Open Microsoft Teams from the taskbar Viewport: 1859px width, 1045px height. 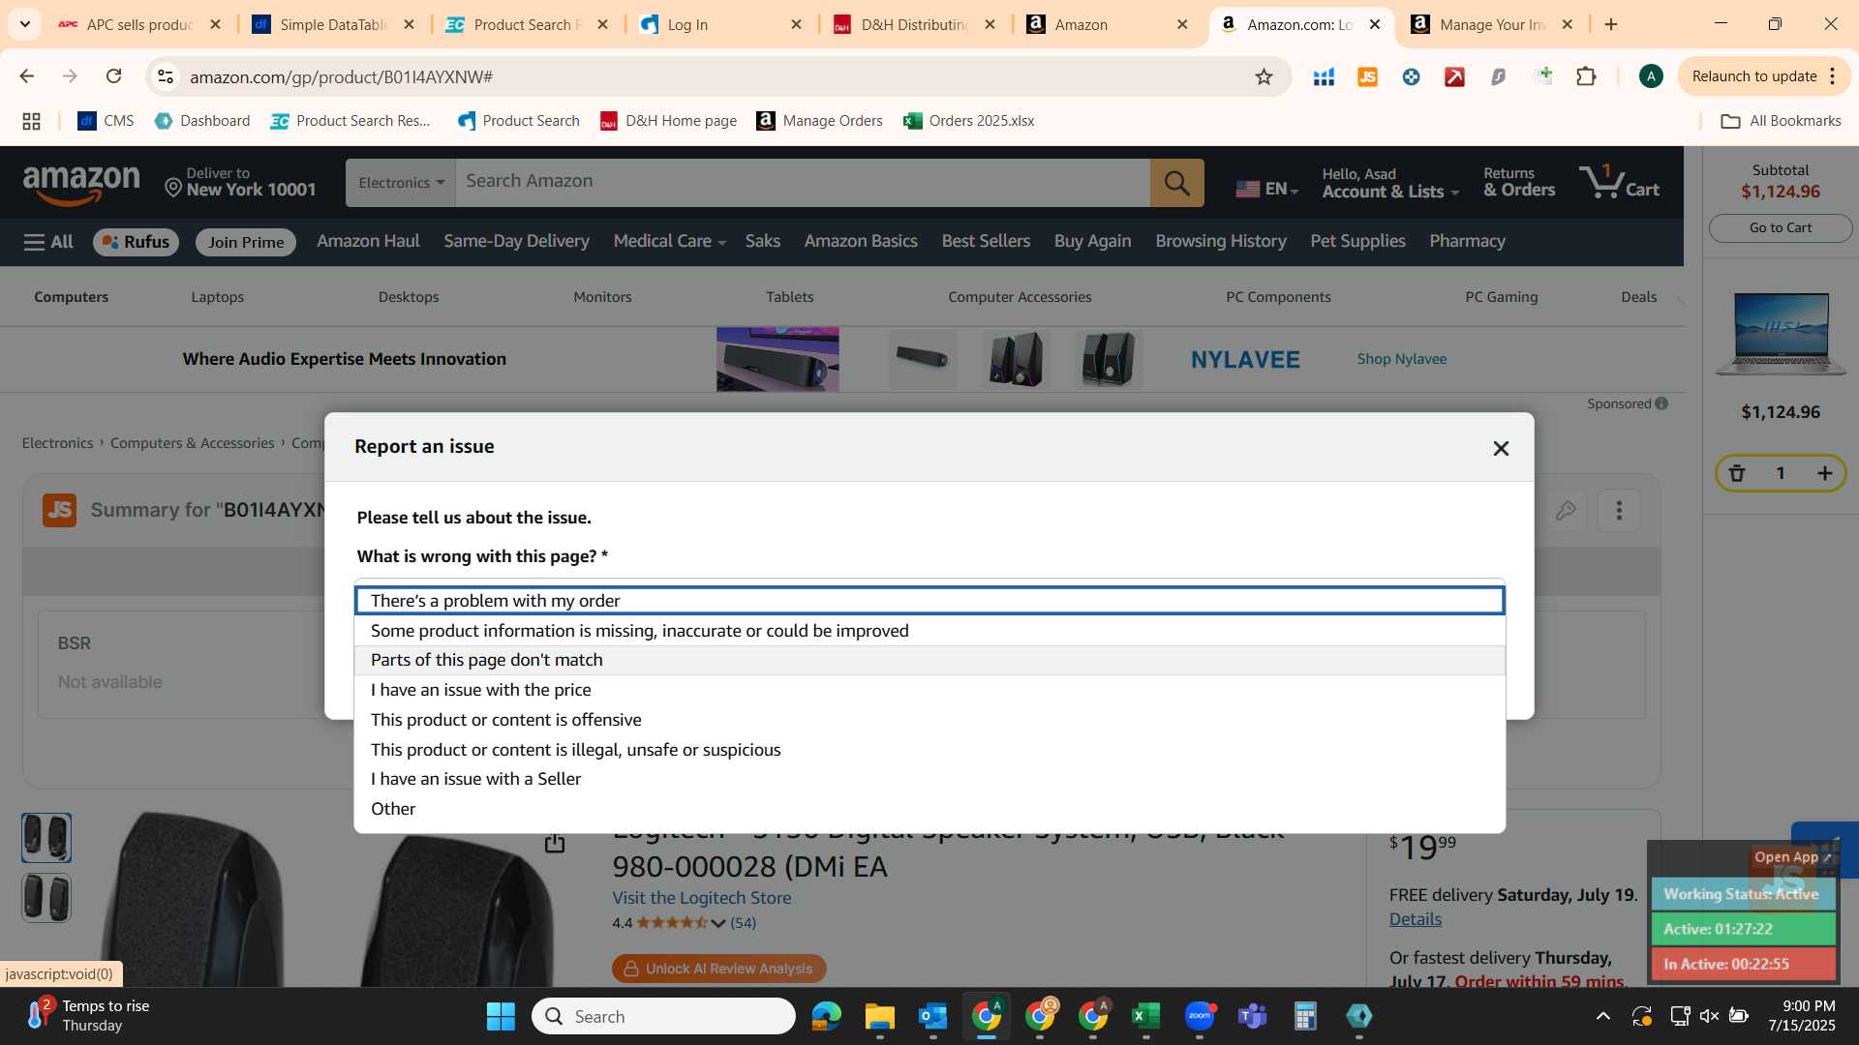click(x=1253, y=1016)
